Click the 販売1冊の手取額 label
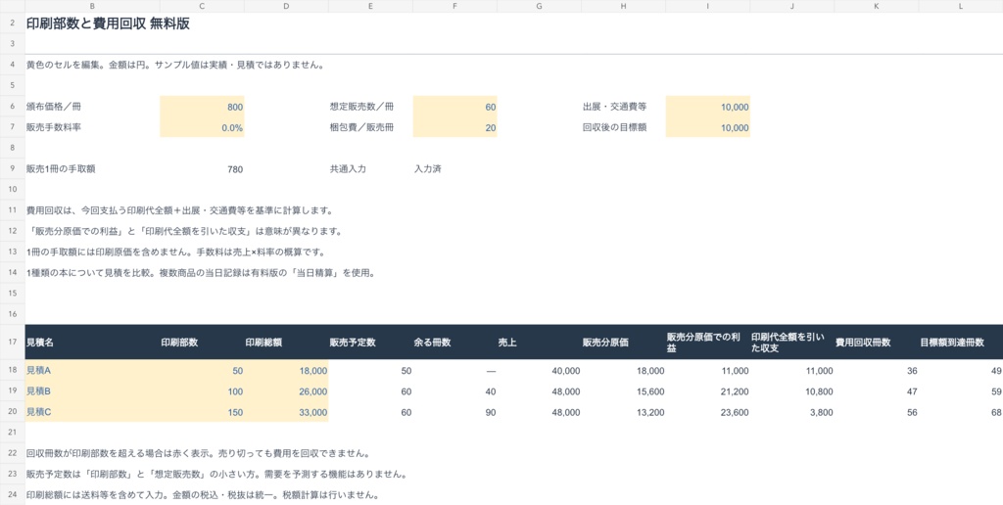This screenshot has width=1003, height=505. (61, 169)
